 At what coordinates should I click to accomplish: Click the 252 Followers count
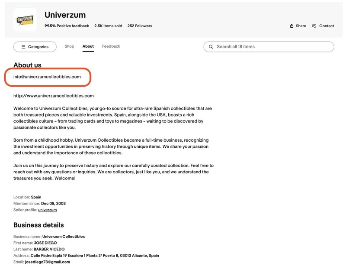pyautogui.click(x=140, y=26)
